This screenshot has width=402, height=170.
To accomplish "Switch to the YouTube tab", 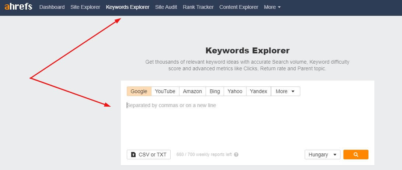I will coord(165,91).
